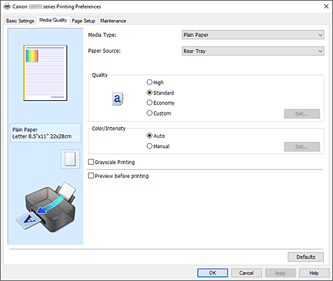The height and width of the screenshot is (281, 333).
Task: Select High print quality
Action: (x=155, y=82)
